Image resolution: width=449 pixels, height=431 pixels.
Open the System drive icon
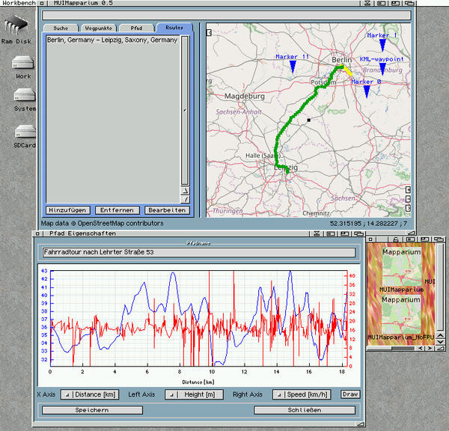click(x=23, y=96)
